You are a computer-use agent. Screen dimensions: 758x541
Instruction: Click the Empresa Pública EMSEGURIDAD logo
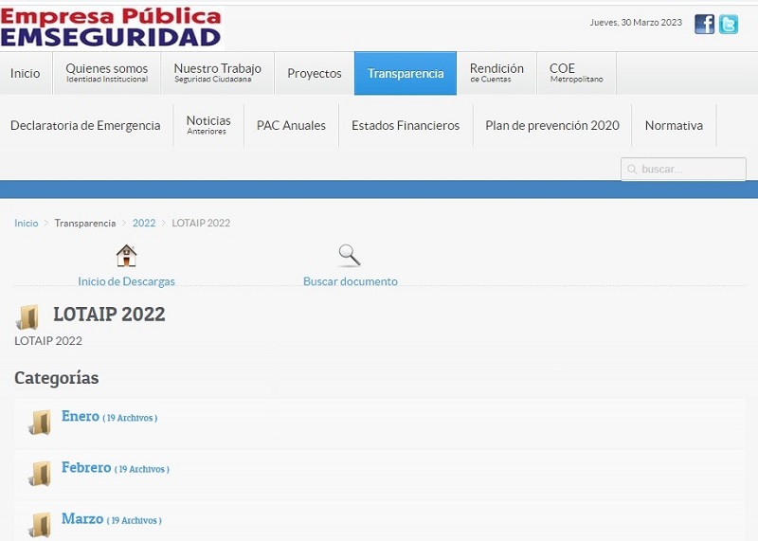[x=111, y=27]
